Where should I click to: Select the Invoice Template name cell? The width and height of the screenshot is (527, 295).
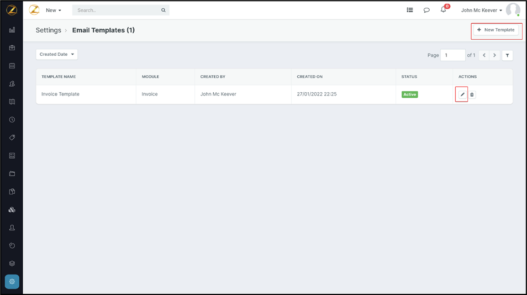pyautogui.click(x=61, y=94)
